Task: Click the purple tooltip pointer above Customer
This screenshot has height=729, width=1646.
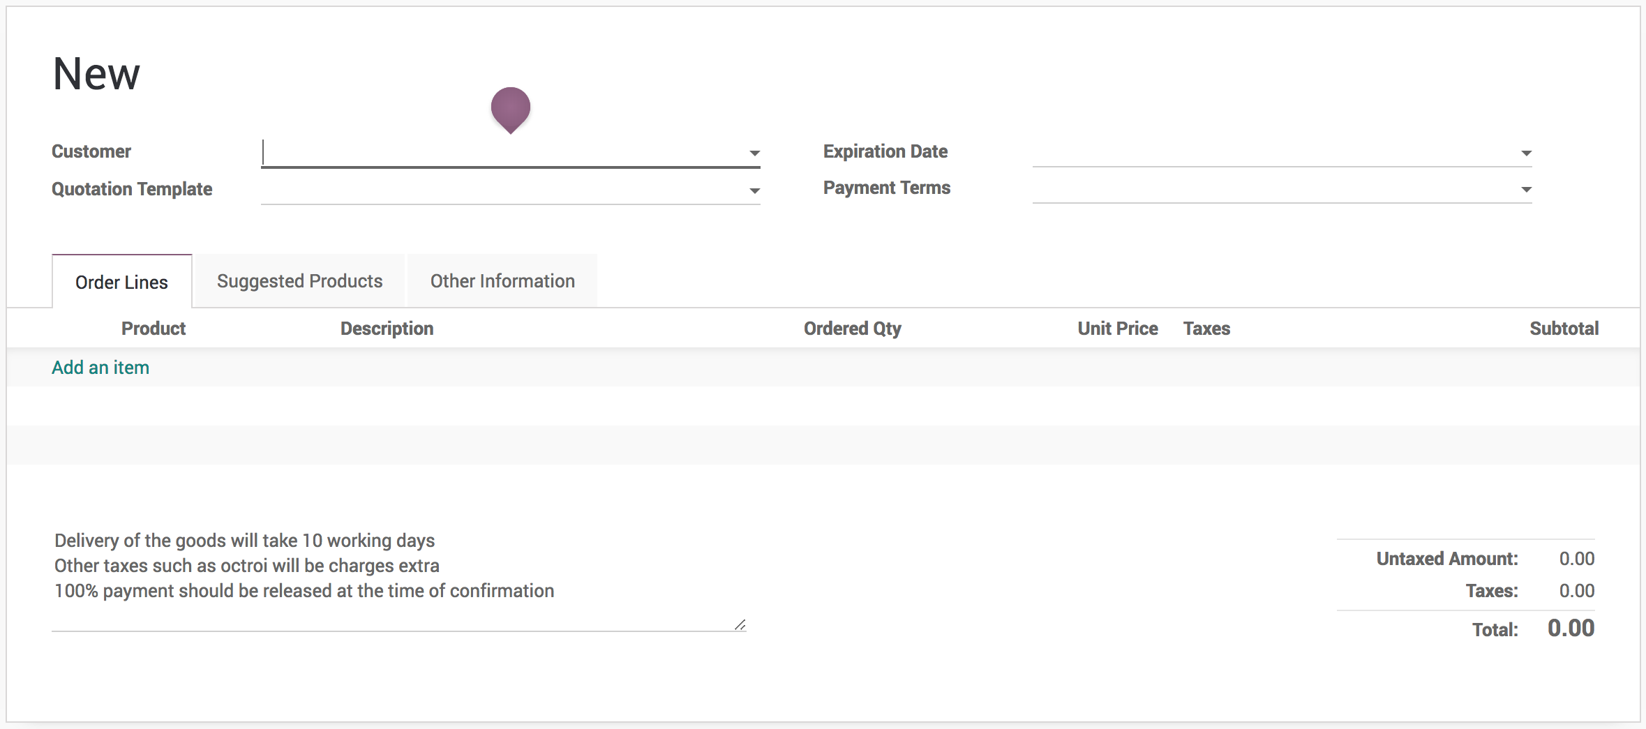Action: coord(511,110)
